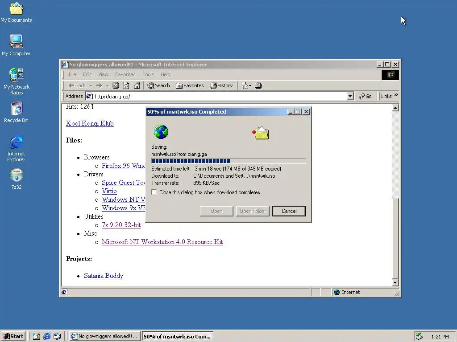Select the 7z32 desktop icon

(x=17, y=179)
